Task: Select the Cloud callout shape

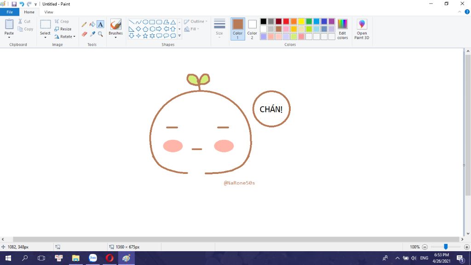Action: pos(173,36)
